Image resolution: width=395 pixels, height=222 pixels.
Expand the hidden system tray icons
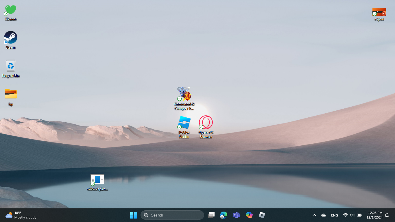tap(314, 215)
